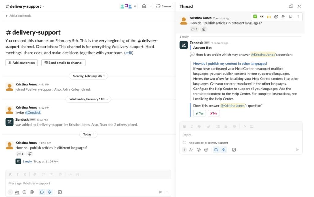
Task: Open send options chevron in channel composer
Action: point(167,192)
